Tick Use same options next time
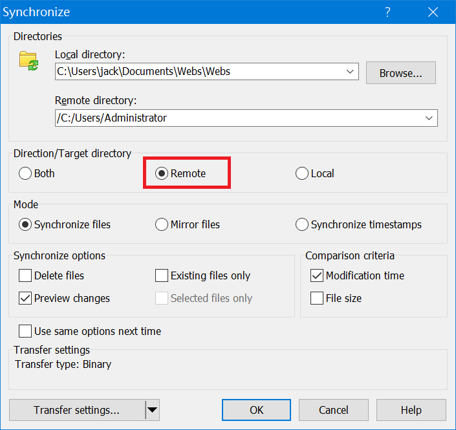The height and width of the screenshot is (430, 456). 25,331
